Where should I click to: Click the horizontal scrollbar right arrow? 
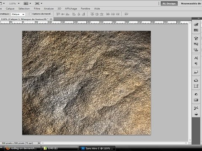(x=186, y=143)
